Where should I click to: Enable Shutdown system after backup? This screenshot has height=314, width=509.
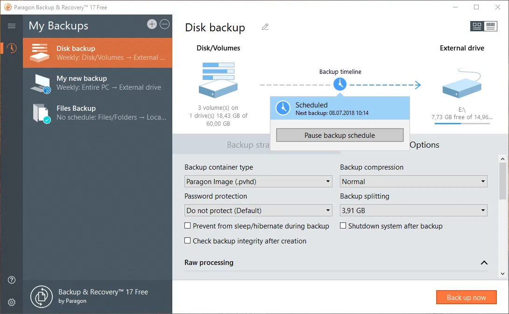tap(343, 226)
